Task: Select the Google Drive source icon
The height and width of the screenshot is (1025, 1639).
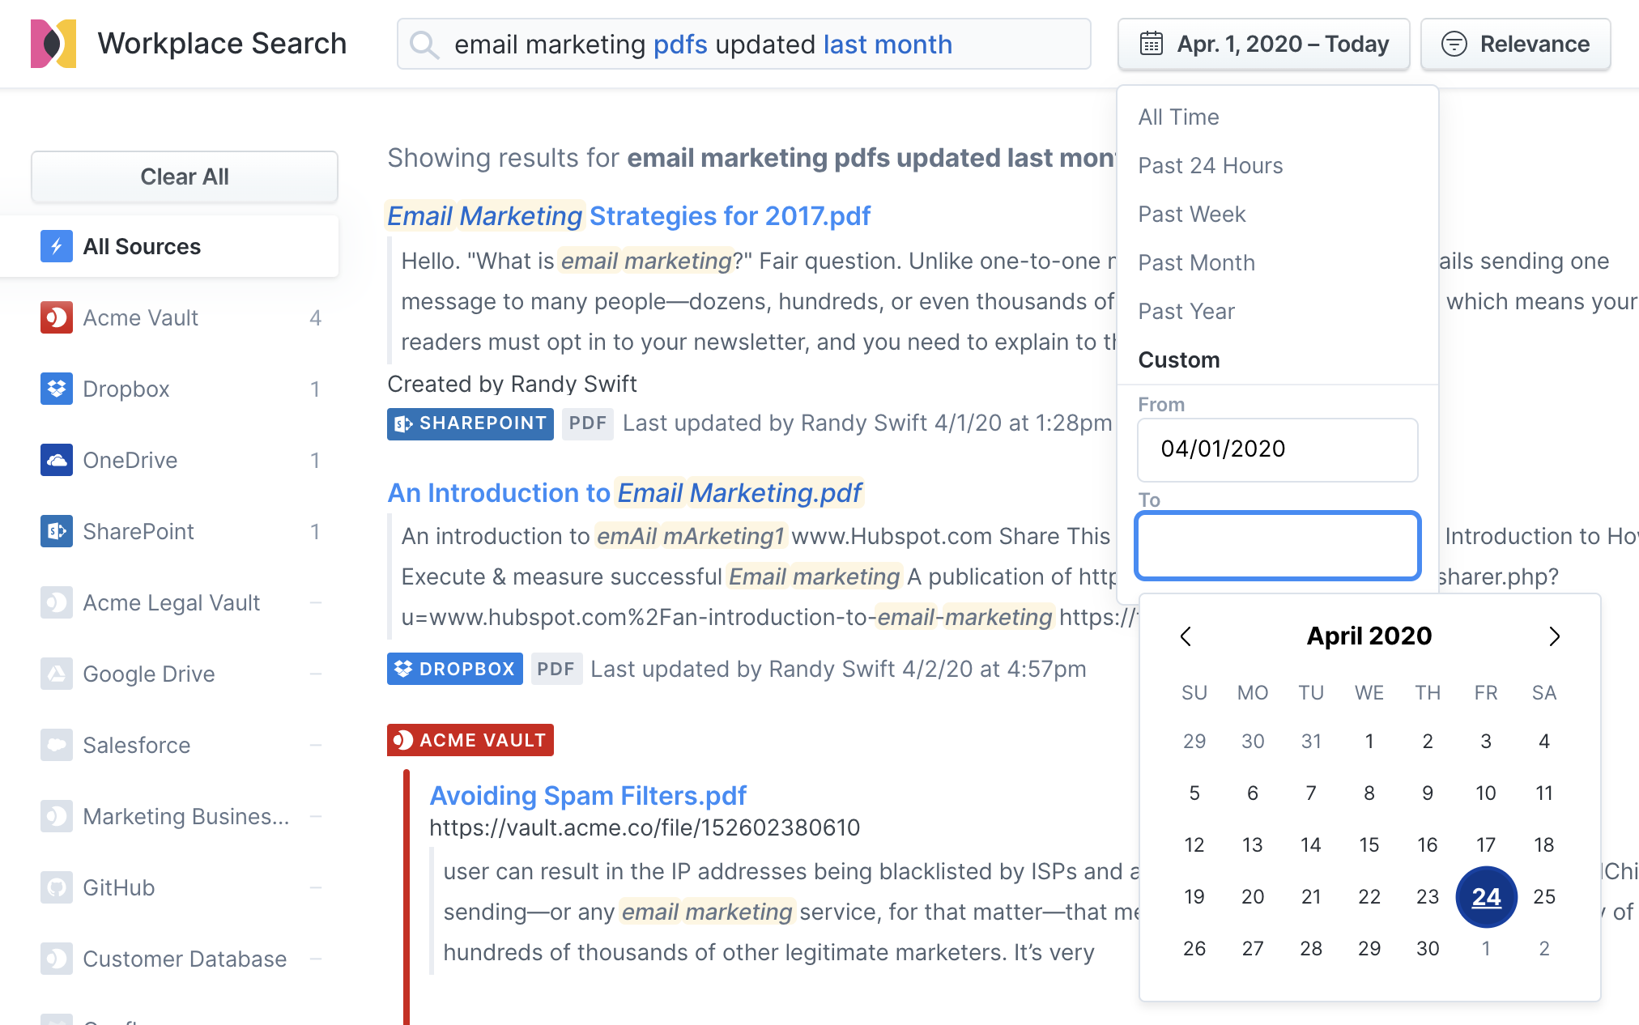Action: point(56,674)
